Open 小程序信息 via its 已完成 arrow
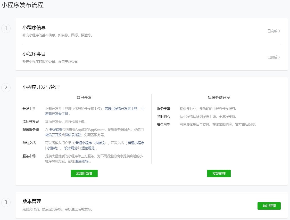This screenshot has height=220, width=290. [x=274, y=31]
